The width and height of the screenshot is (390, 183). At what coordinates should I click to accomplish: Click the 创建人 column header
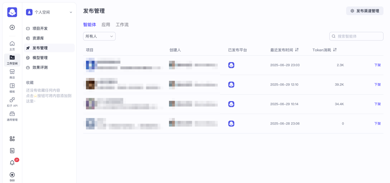[175, 50]
